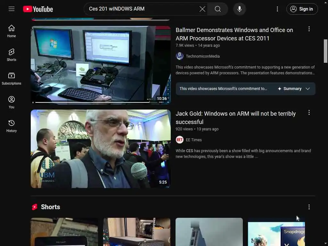The image size is (328, 246).
Task: Open the third Shorts thumbnail with tower
Action: click(x=209, y=232)
